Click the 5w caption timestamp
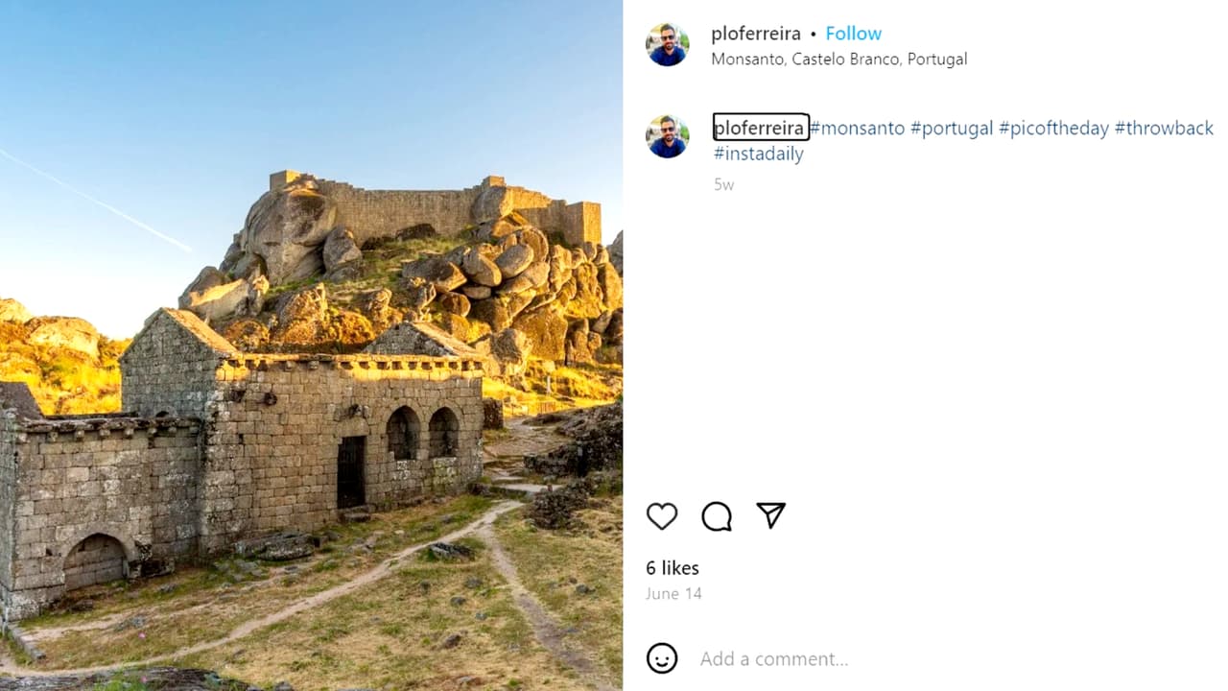The height and width of the screenshot is (691, 1228). pos(723,184)
